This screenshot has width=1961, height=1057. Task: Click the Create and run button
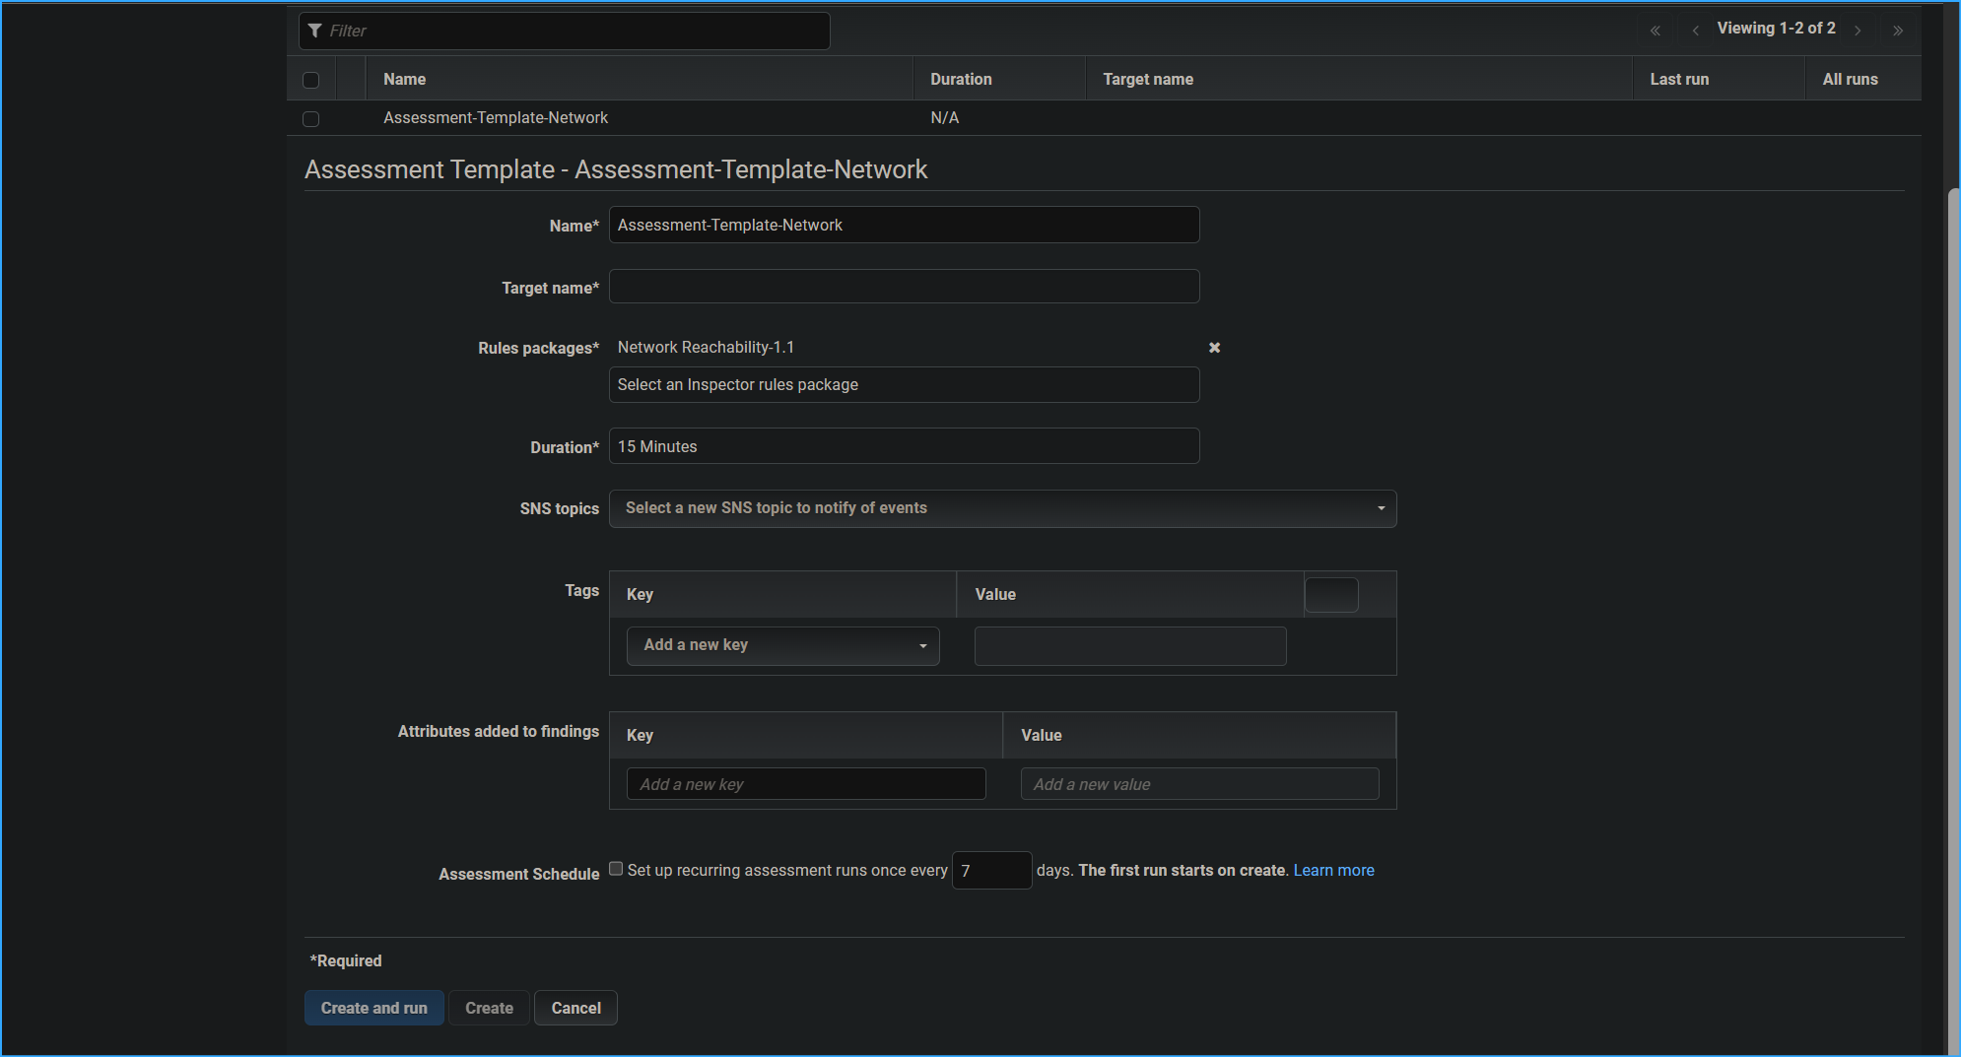(x=373, y=1008)
